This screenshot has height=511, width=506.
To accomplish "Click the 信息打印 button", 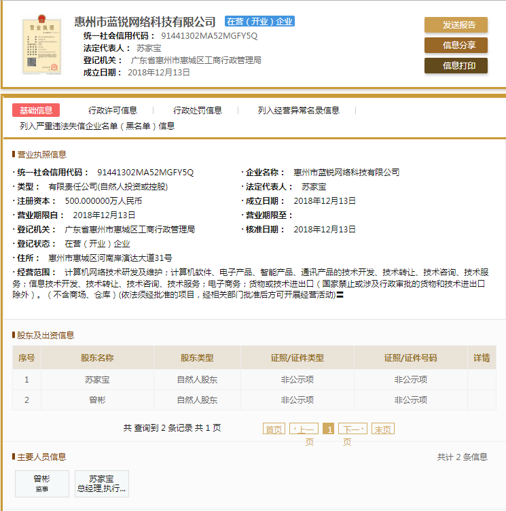I will tap(456, 66).
